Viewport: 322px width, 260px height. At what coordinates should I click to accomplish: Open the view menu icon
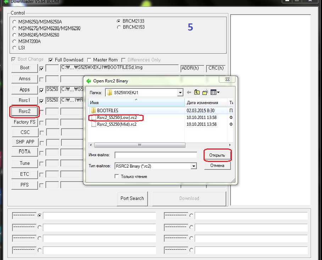[215, 93]
